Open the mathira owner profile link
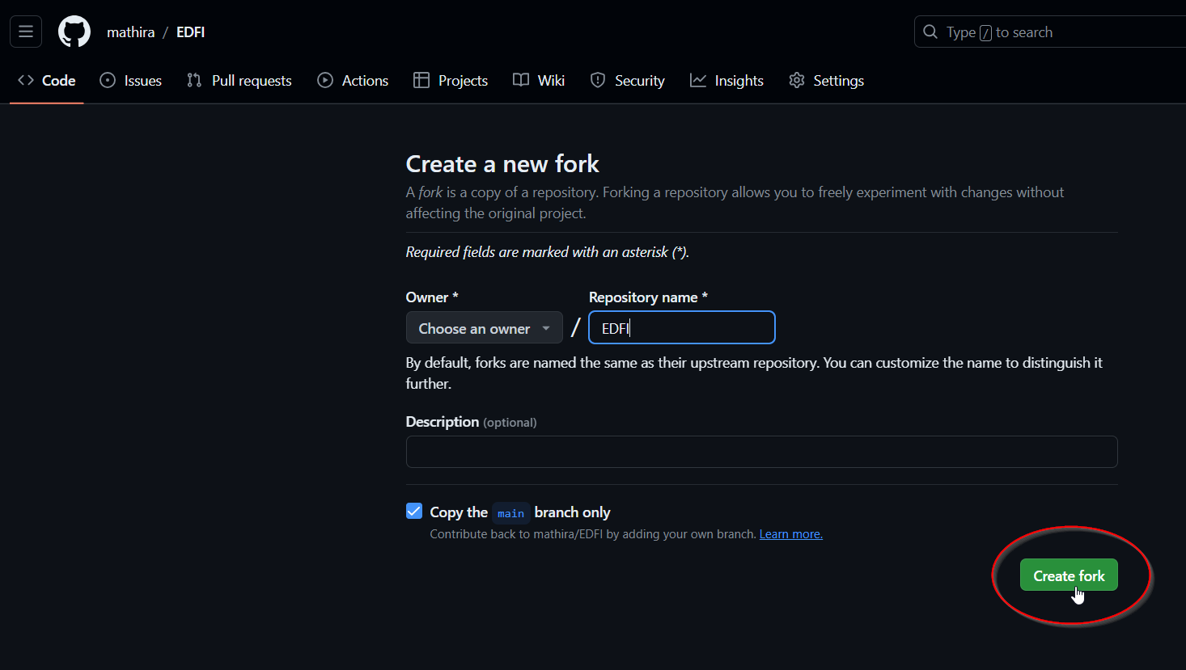 click(130, 32)
